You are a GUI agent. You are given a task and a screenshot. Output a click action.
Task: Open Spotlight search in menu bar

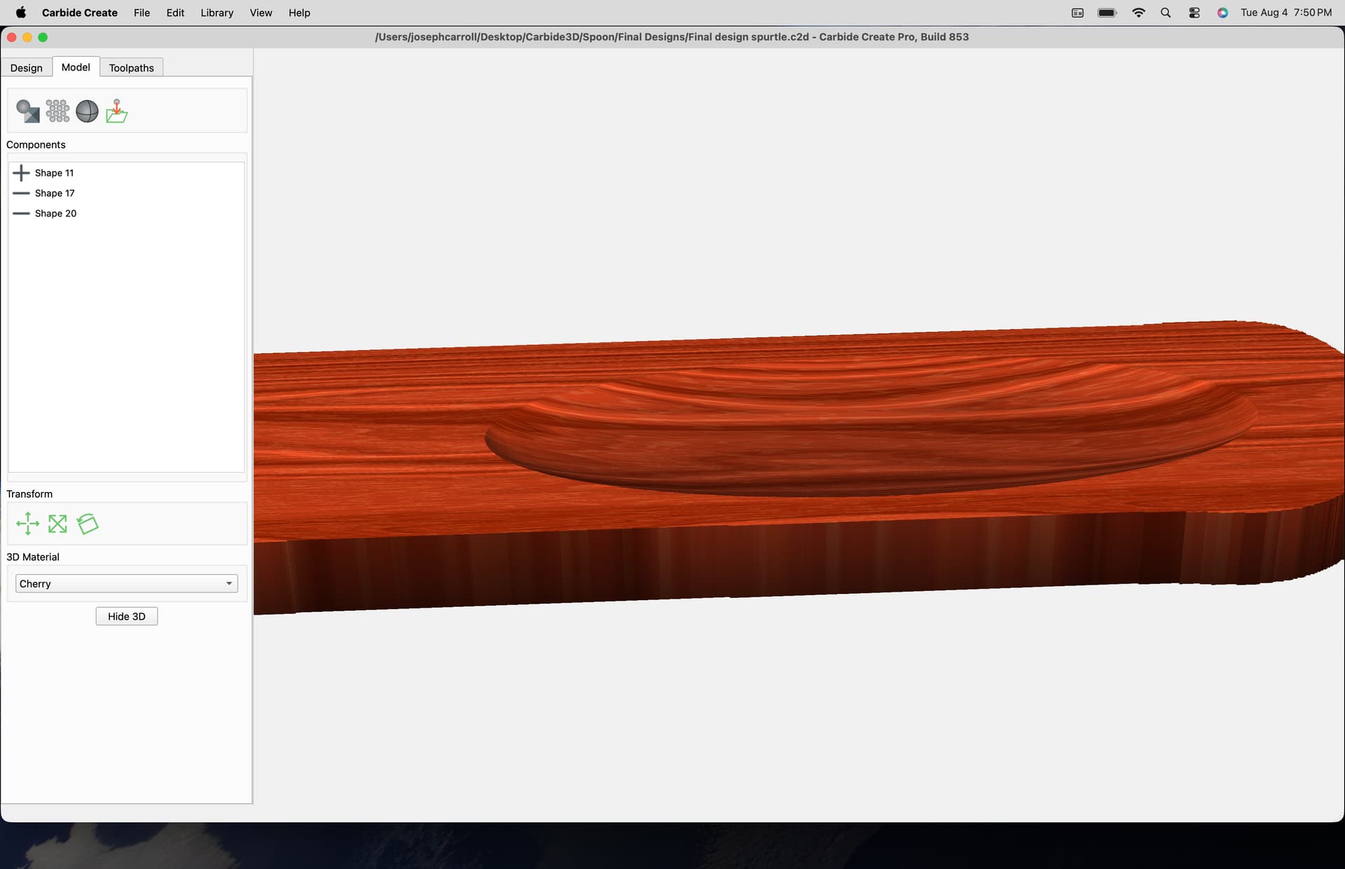[x=1166, y=13]
